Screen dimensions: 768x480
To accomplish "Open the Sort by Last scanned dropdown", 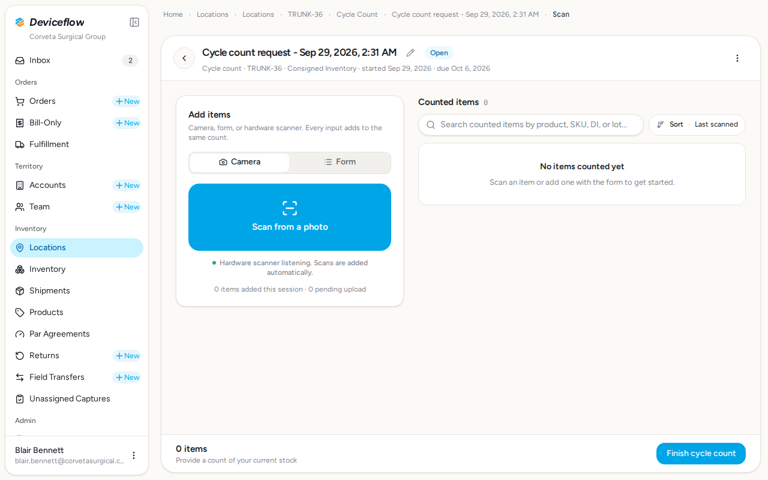I will [x=697, y=125].
